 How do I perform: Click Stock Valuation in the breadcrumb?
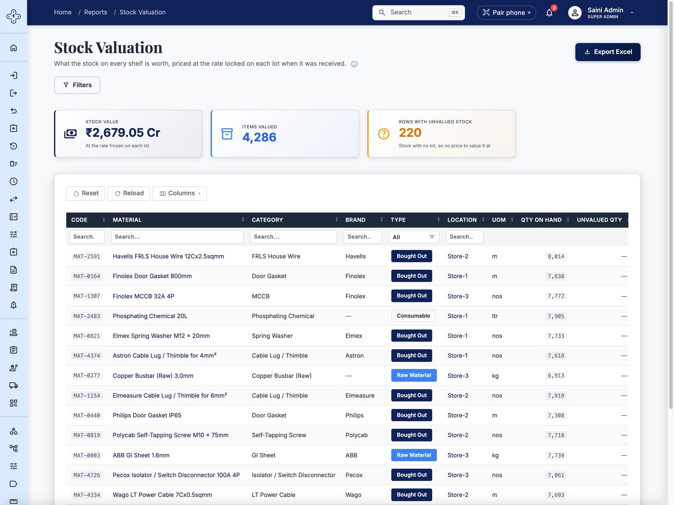point(142,12)
